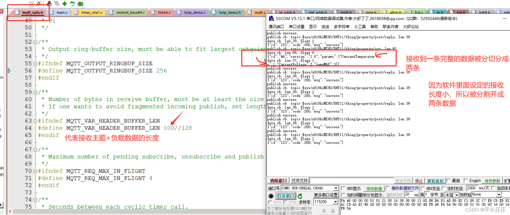Toggle the 加回车 checkbox

[x=493, y=188]
